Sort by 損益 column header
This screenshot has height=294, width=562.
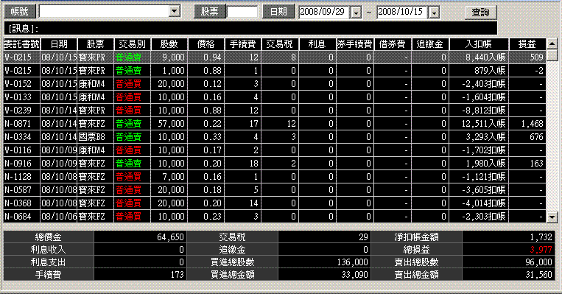point(527,44)
